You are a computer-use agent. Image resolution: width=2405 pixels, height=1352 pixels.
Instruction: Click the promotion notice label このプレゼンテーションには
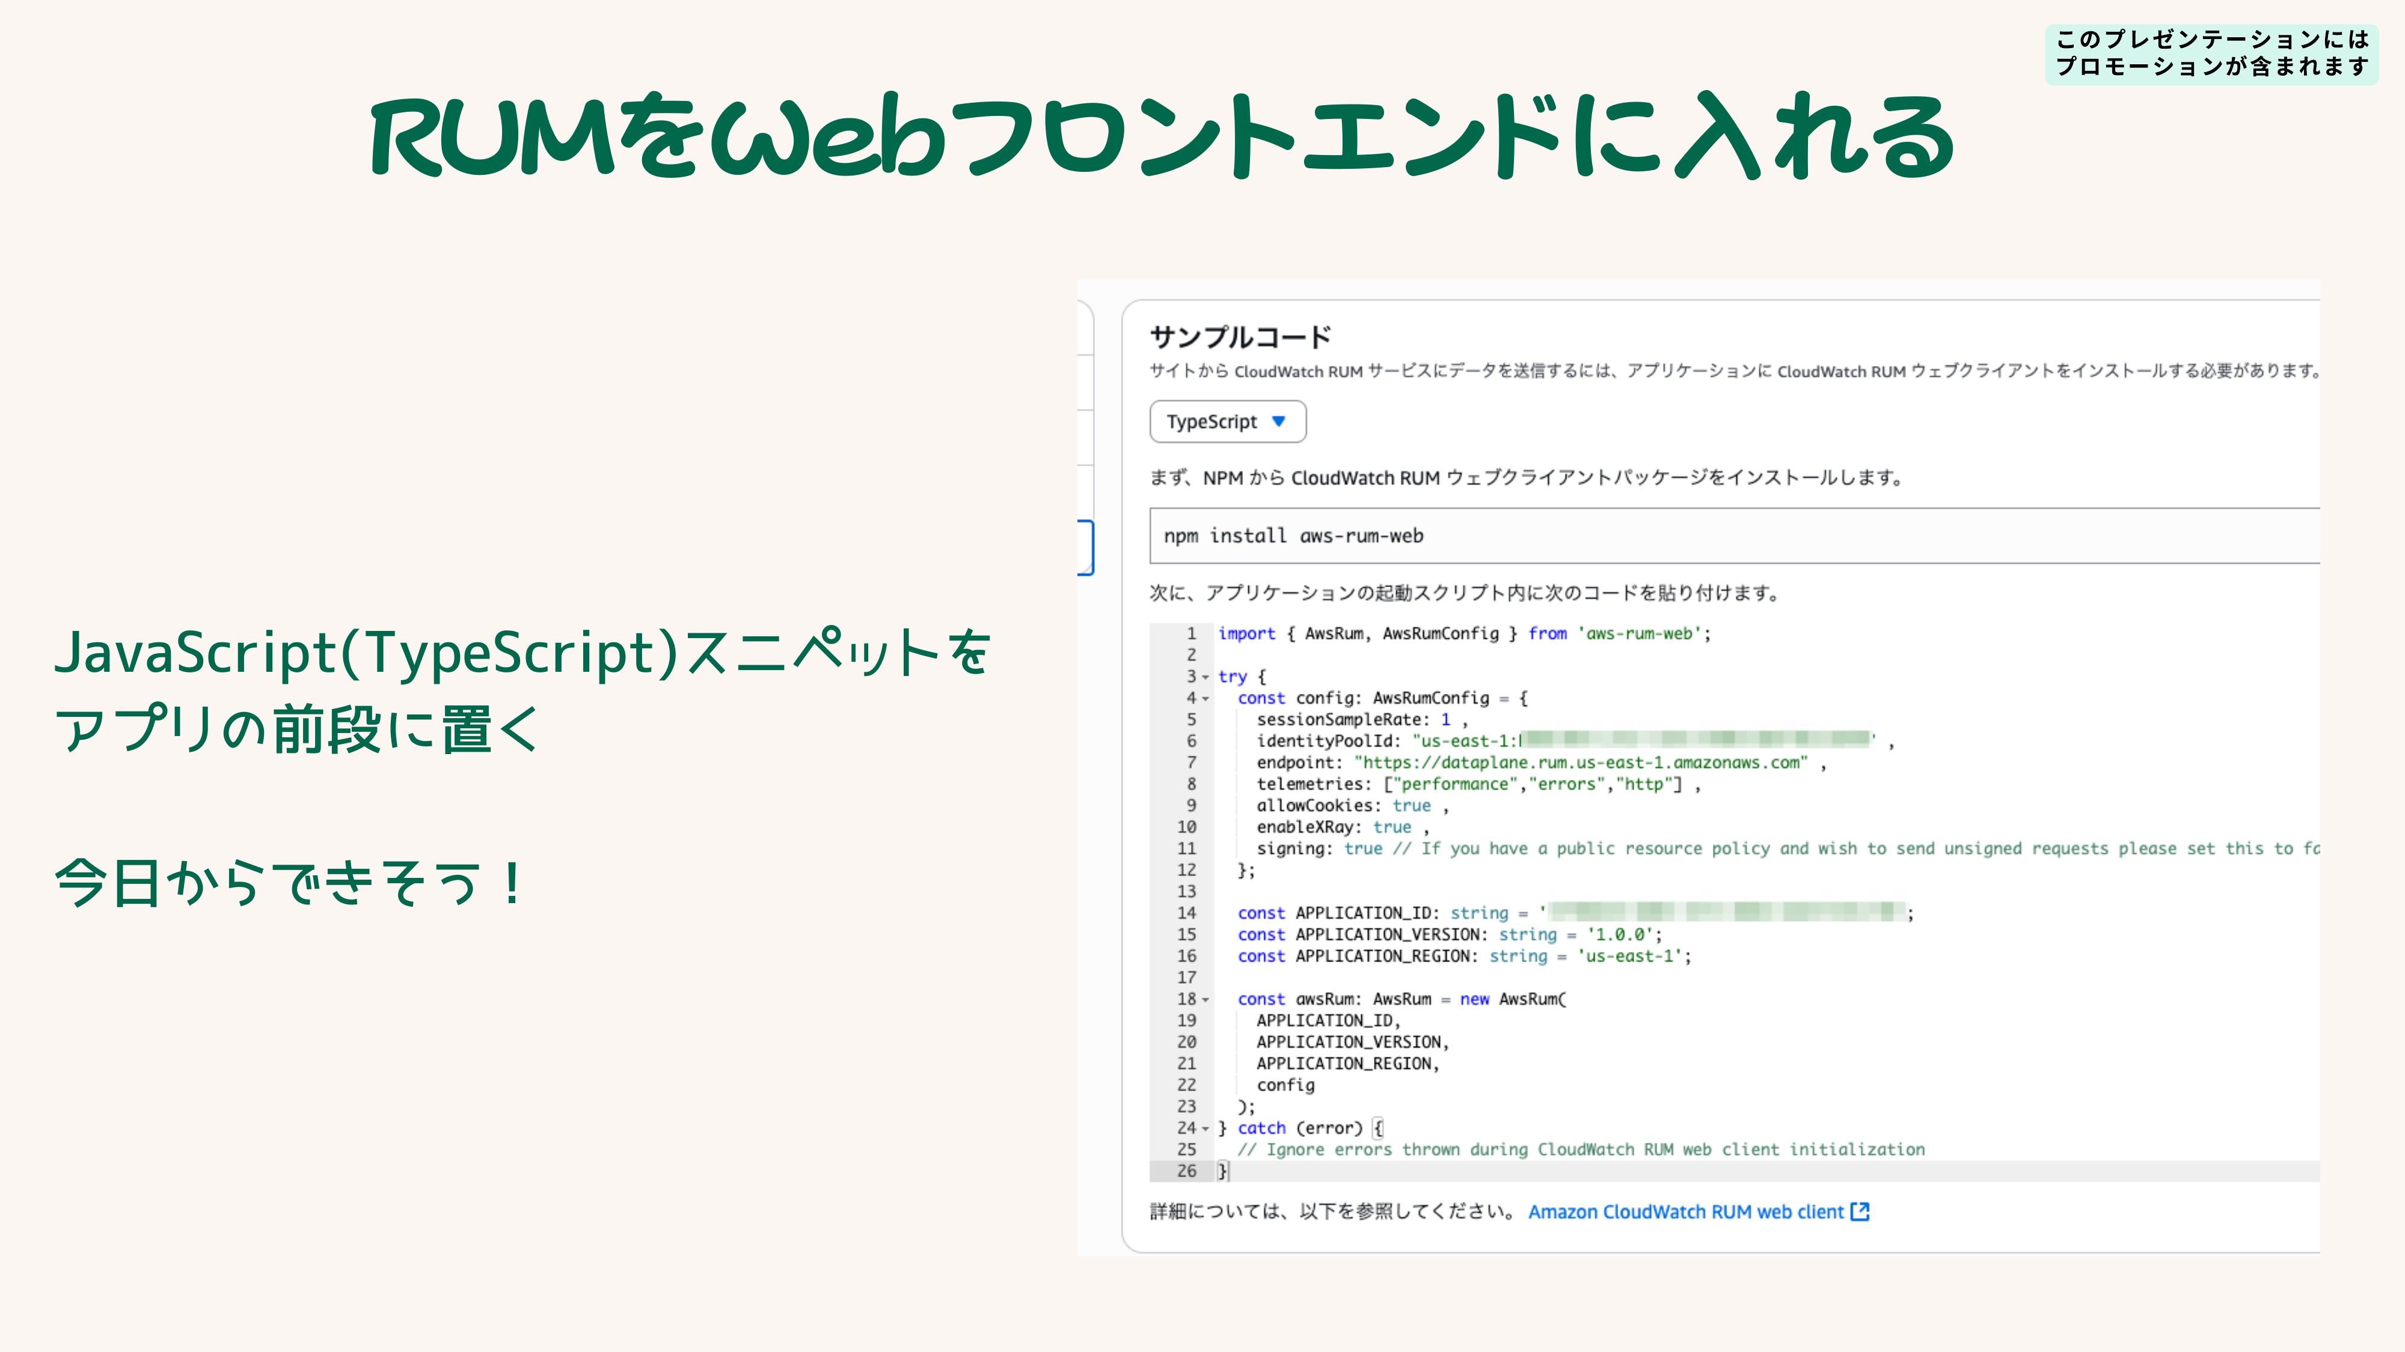point(2212,39)
